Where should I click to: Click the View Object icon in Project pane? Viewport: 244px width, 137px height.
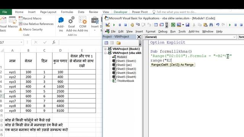click(112, 43)
